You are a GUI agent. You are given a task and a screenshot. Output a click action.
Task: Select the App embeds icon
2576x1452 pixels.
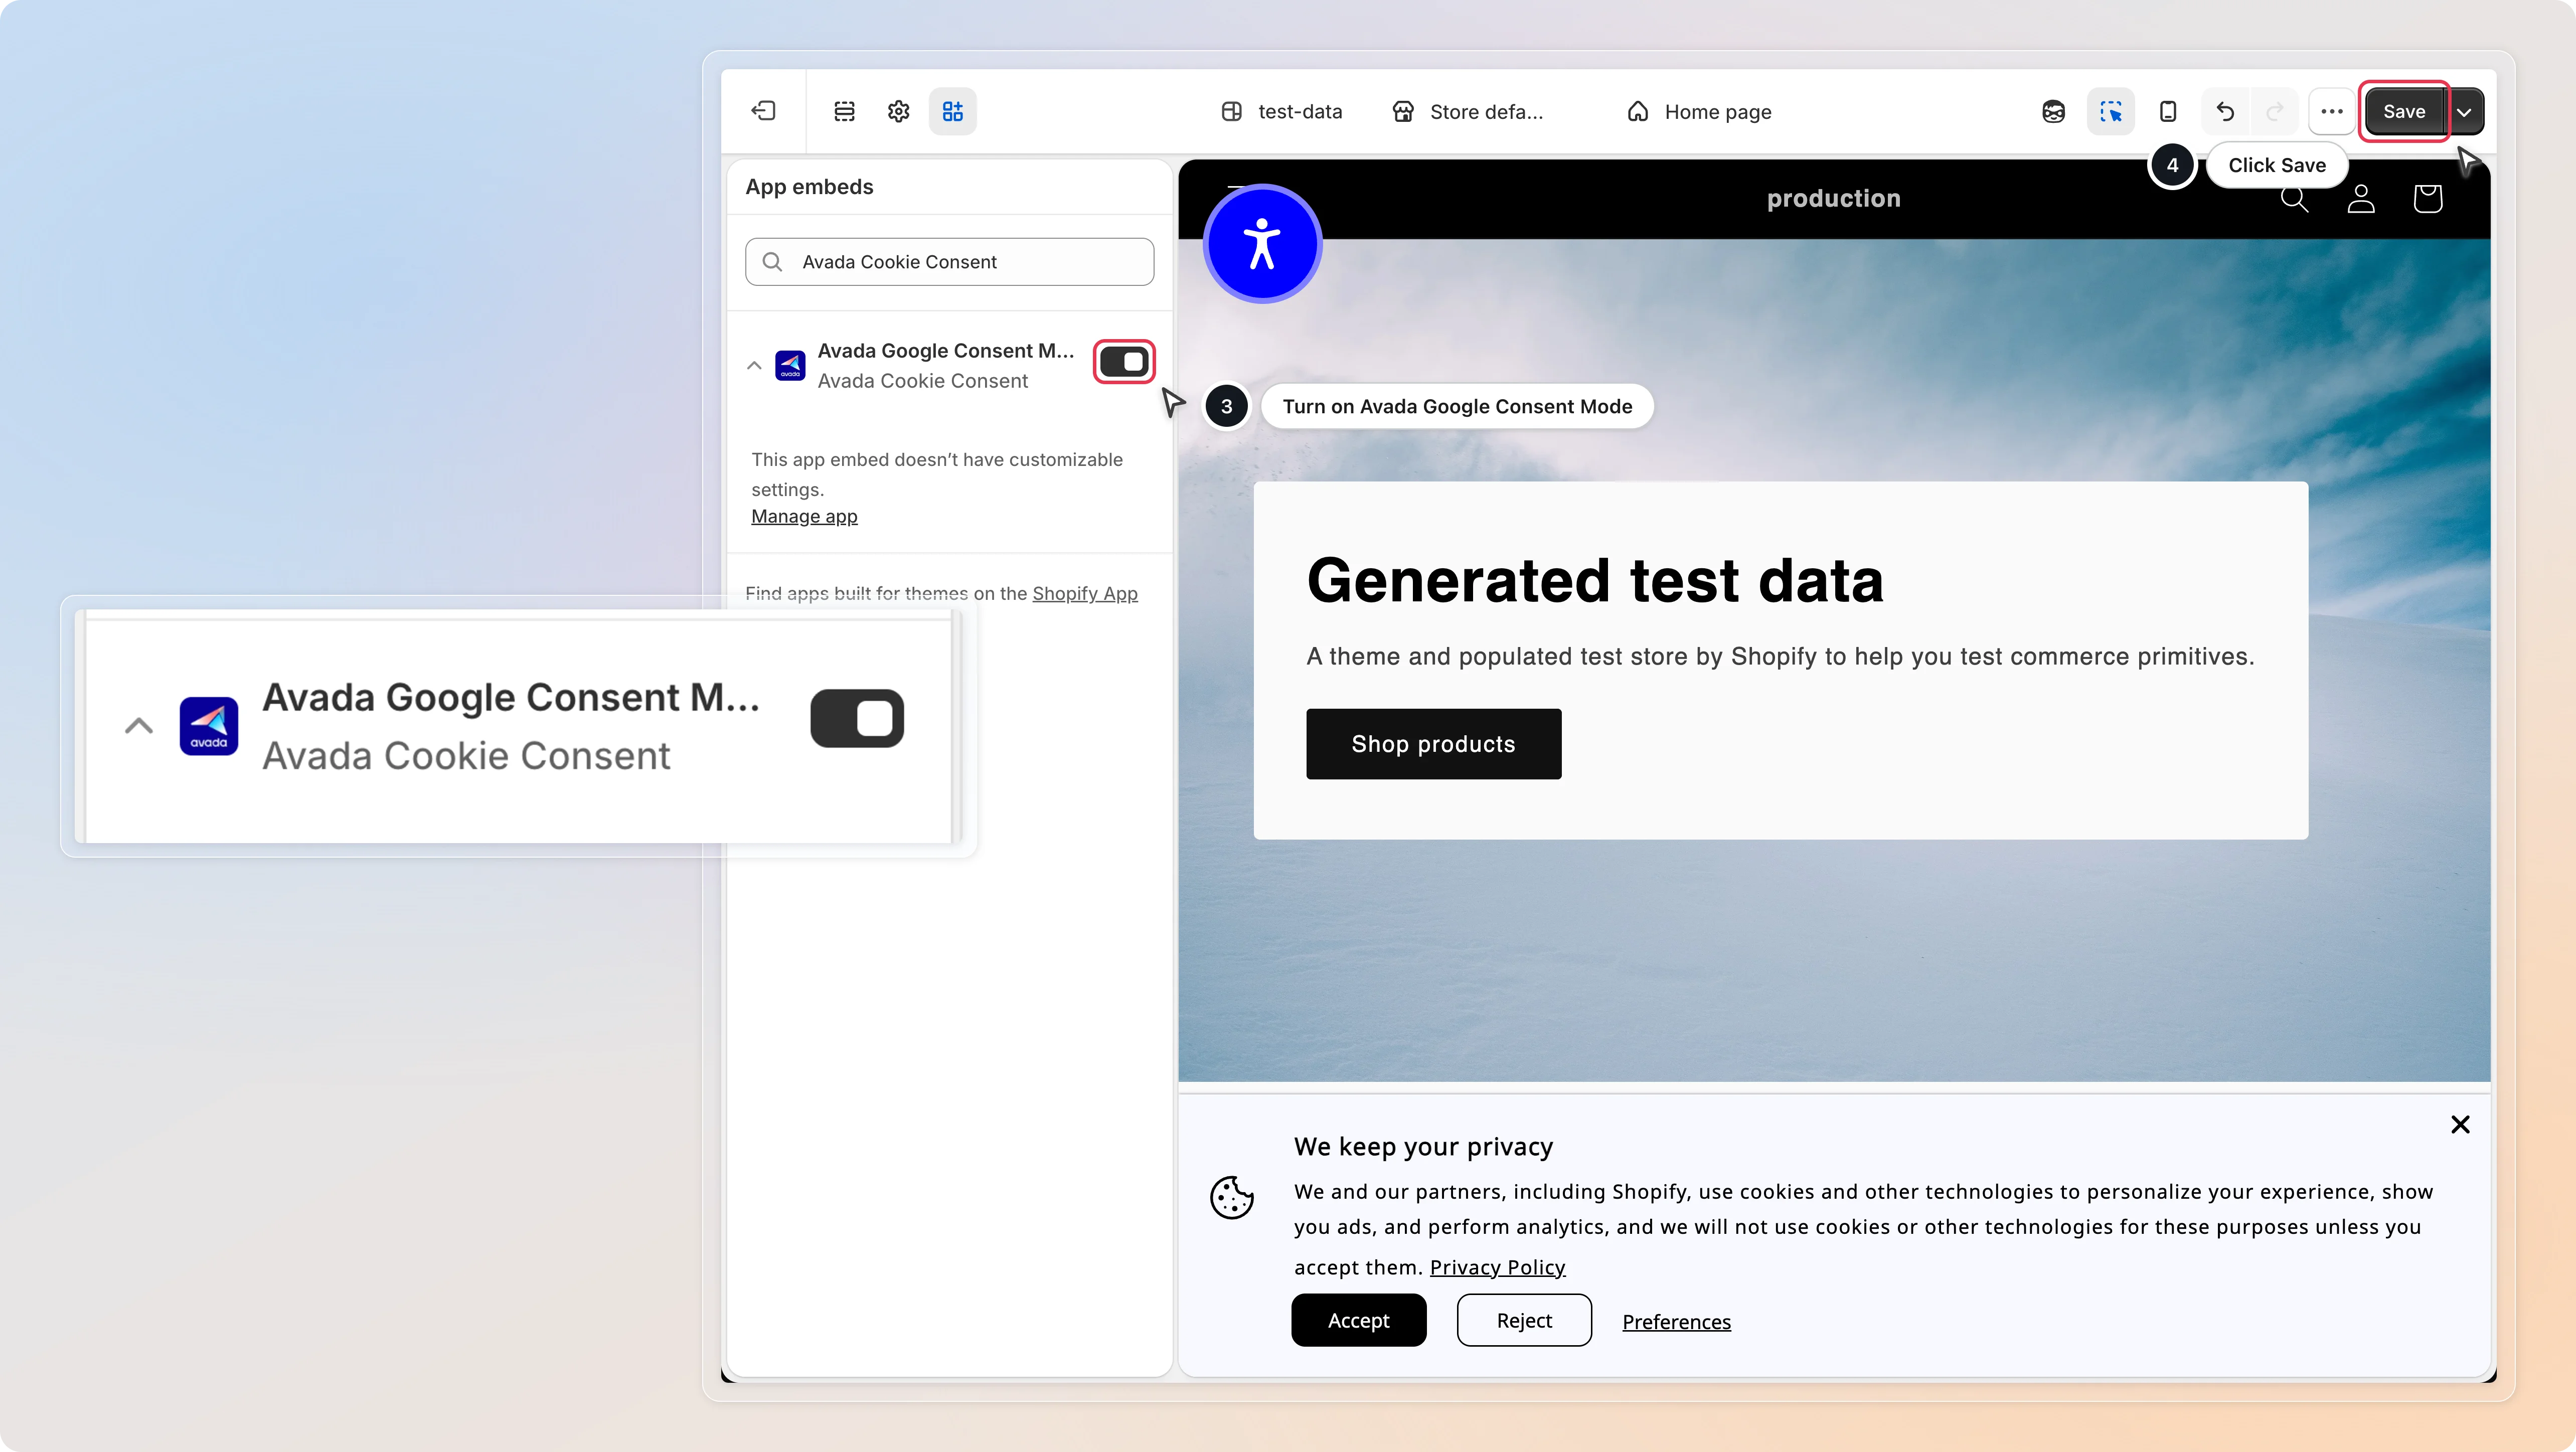pos(953,111)
